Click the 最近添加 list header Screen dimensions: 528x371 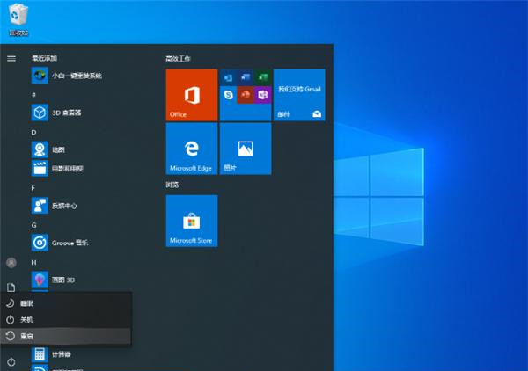[x=45, y=58]
